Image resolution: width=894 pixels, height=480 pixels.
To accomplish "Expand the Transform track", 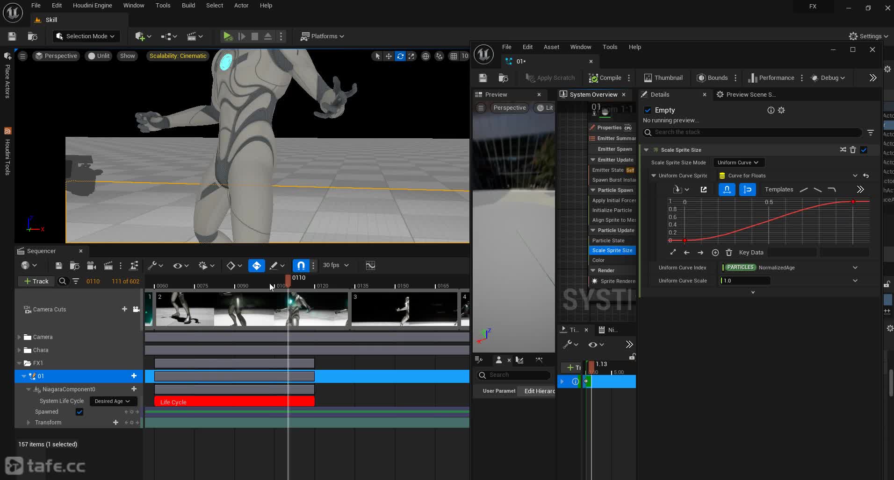I will click(x=28, y=423).
